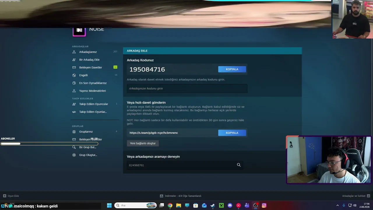Open the blue mail app on taskbar
The image size is (373, 210).
[204, 205]
